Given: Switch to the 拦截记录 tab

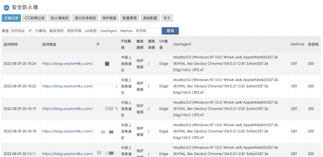Looking at the screenshot, I should pos(11,18).
